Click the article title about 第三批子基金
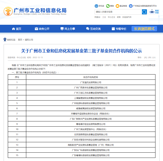The image size is (163, 161). pyautogui.click(x=82, y=51)
